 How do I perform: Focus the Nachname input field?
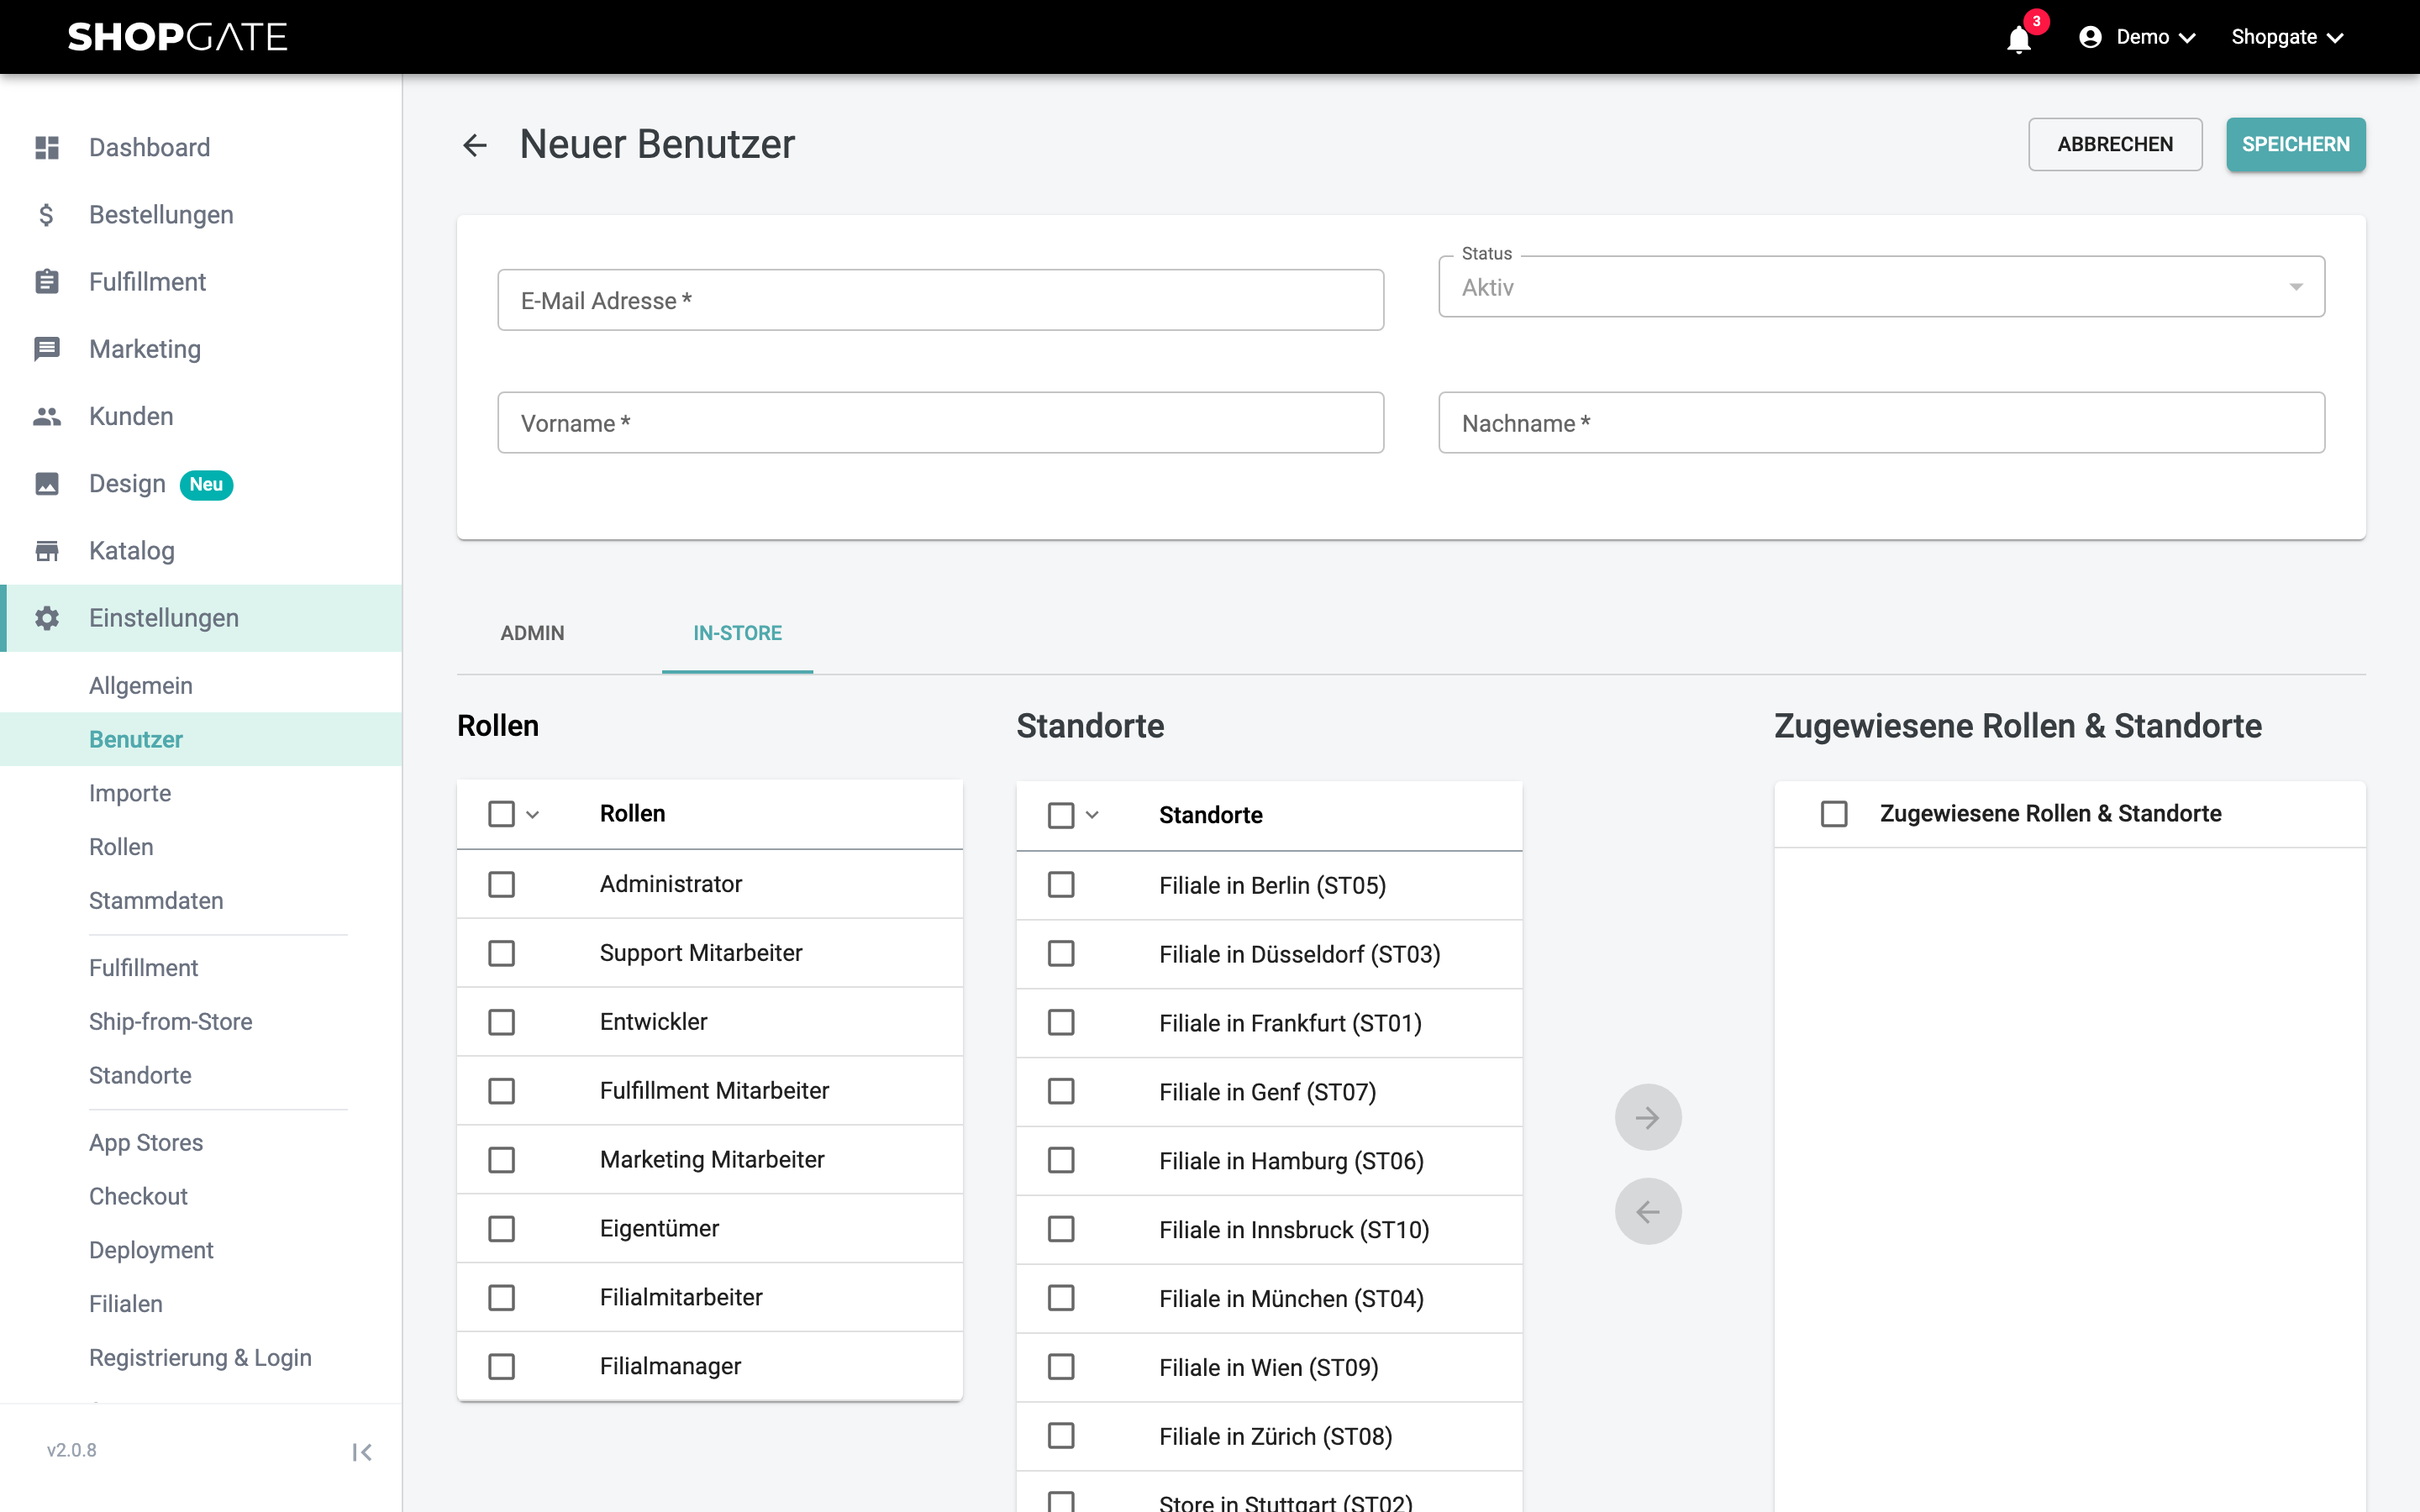(1881, 423)
